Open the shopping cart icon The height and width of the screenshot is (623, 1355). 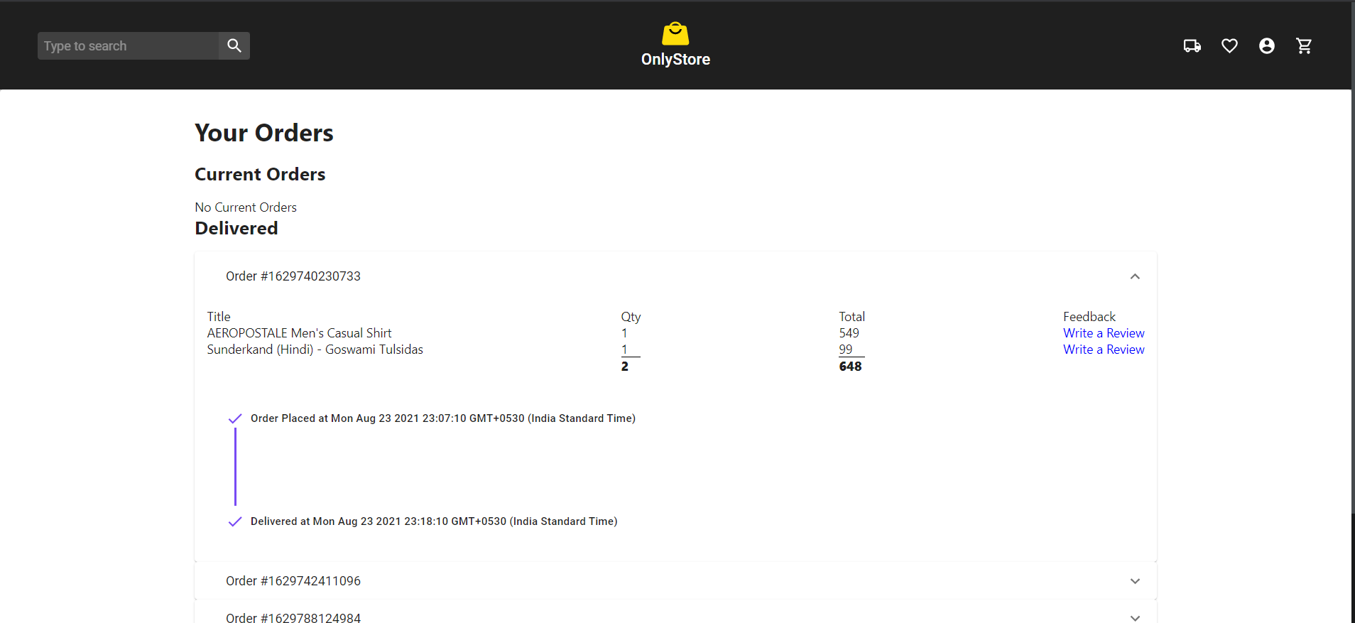pyautogui.click(x=1304, y=46)
